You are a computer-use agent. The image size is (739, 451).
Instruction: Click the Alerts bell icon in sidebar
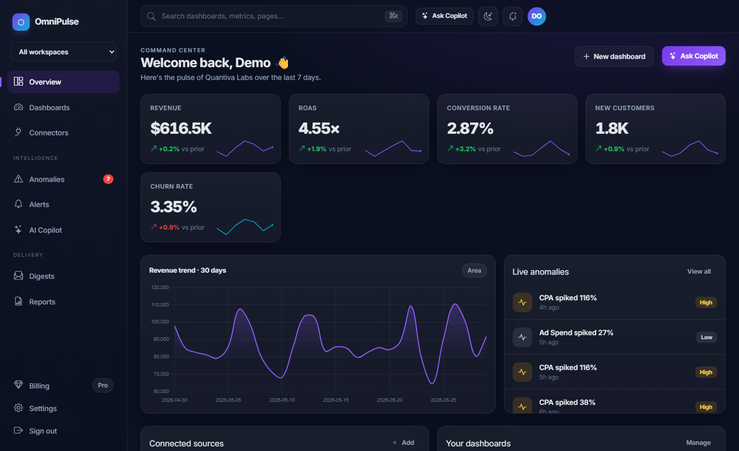(x=18, y=204)
